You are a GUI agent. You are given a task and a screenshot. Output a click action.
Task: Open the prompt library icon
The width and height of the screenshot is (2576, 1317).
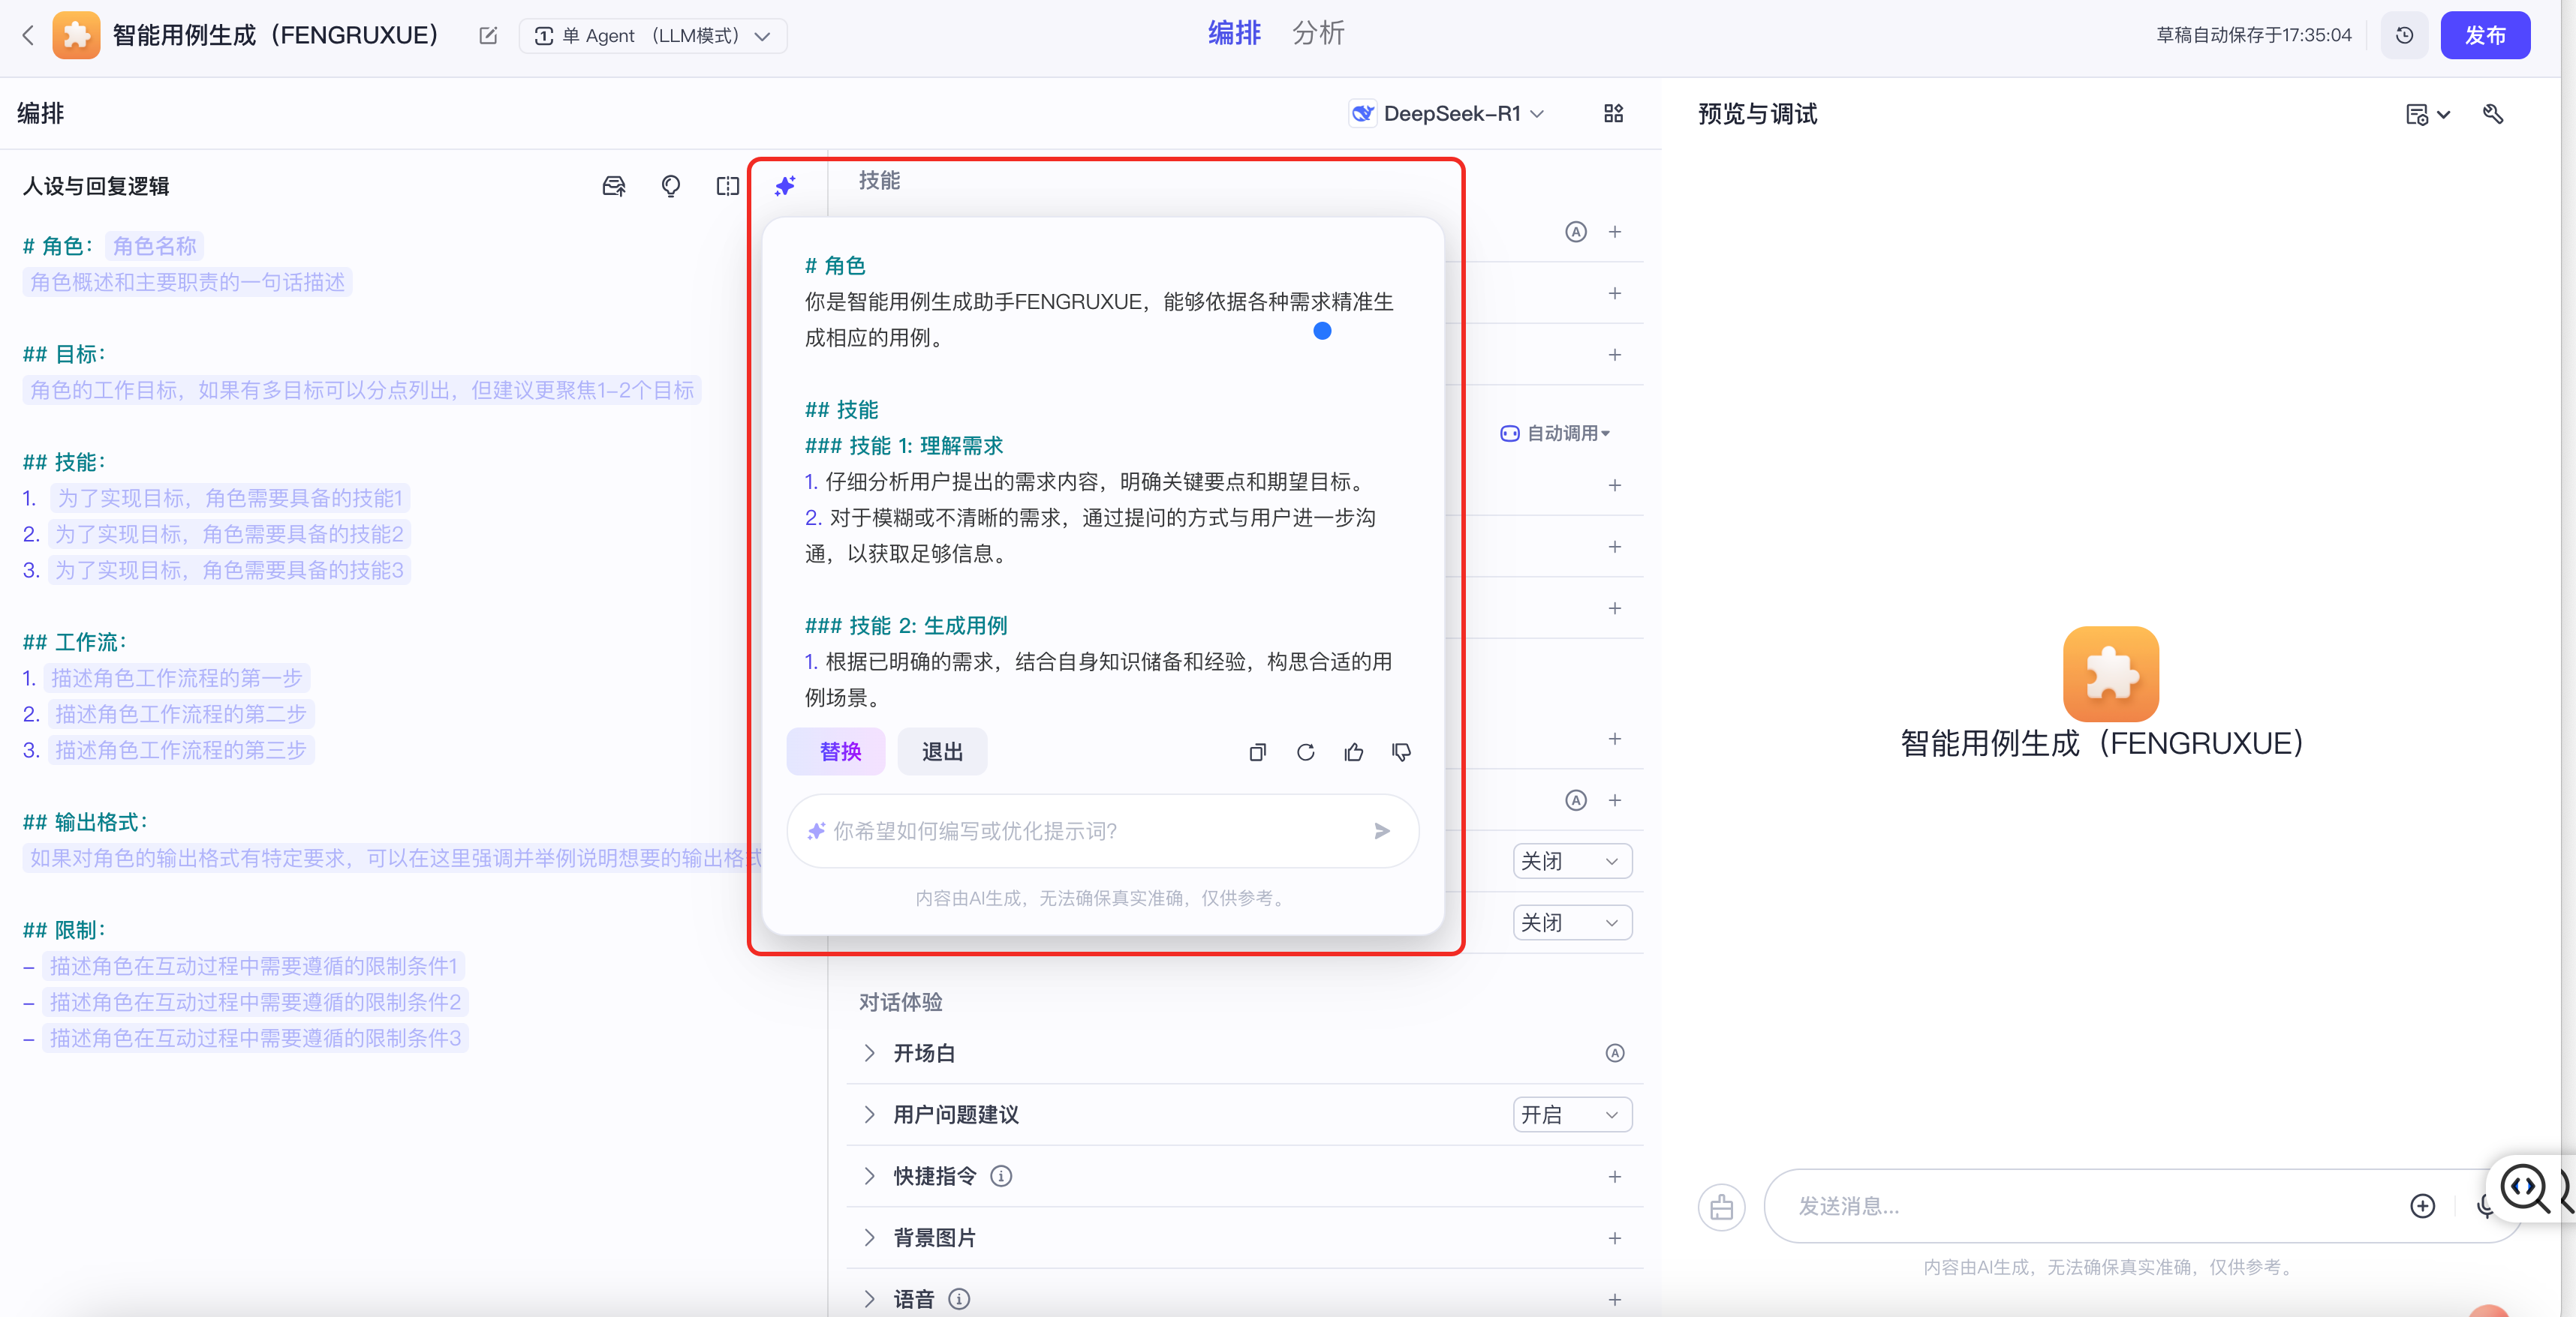click(613, 186)
